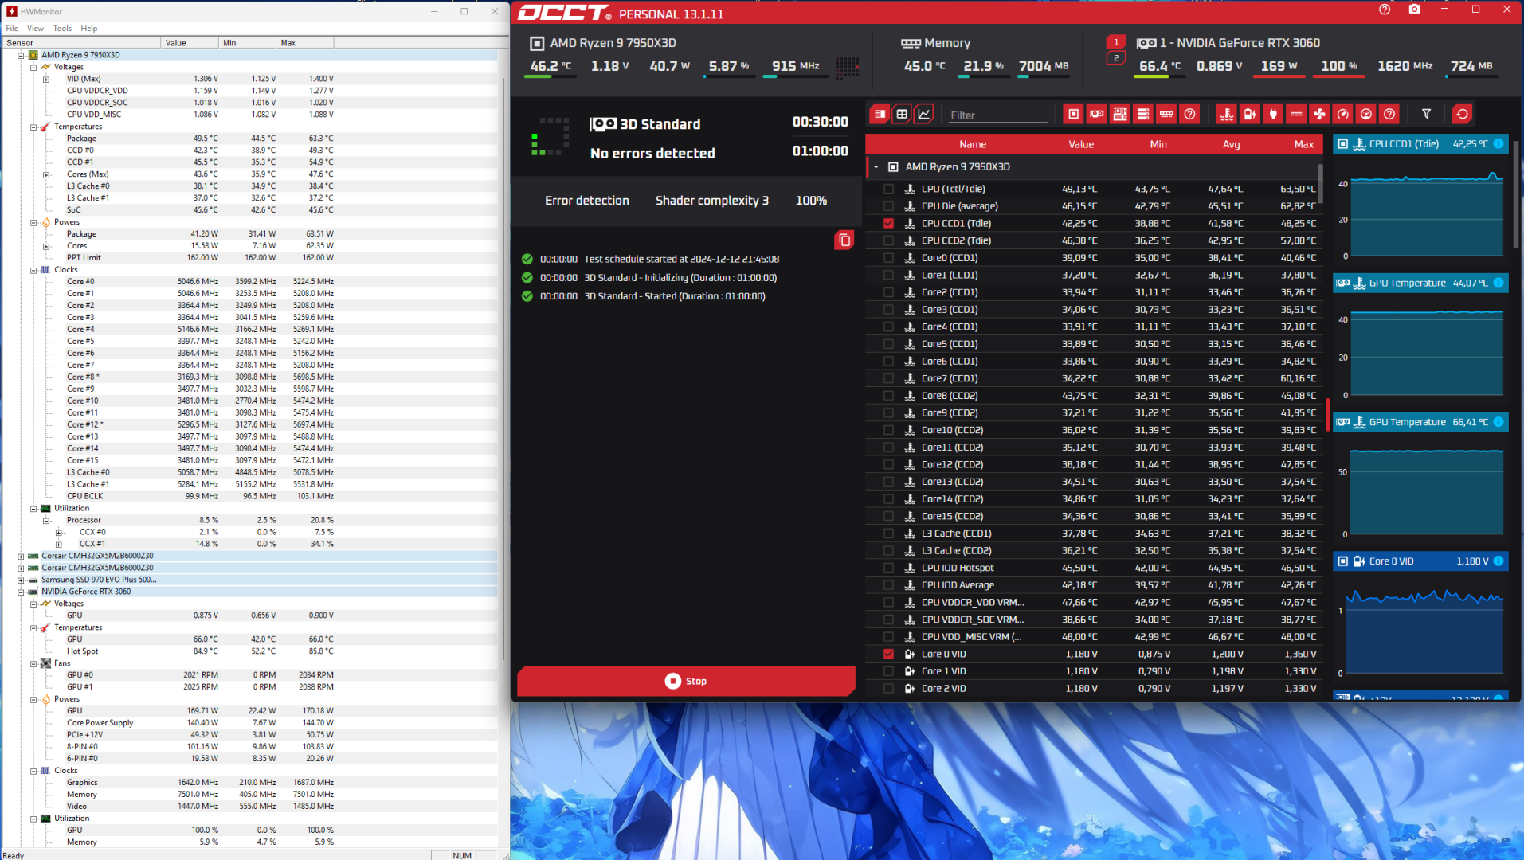Screen dimensions: 1524x860
Task: Select GPU number 1 selector badge
Action: (x=1116, y=42)
